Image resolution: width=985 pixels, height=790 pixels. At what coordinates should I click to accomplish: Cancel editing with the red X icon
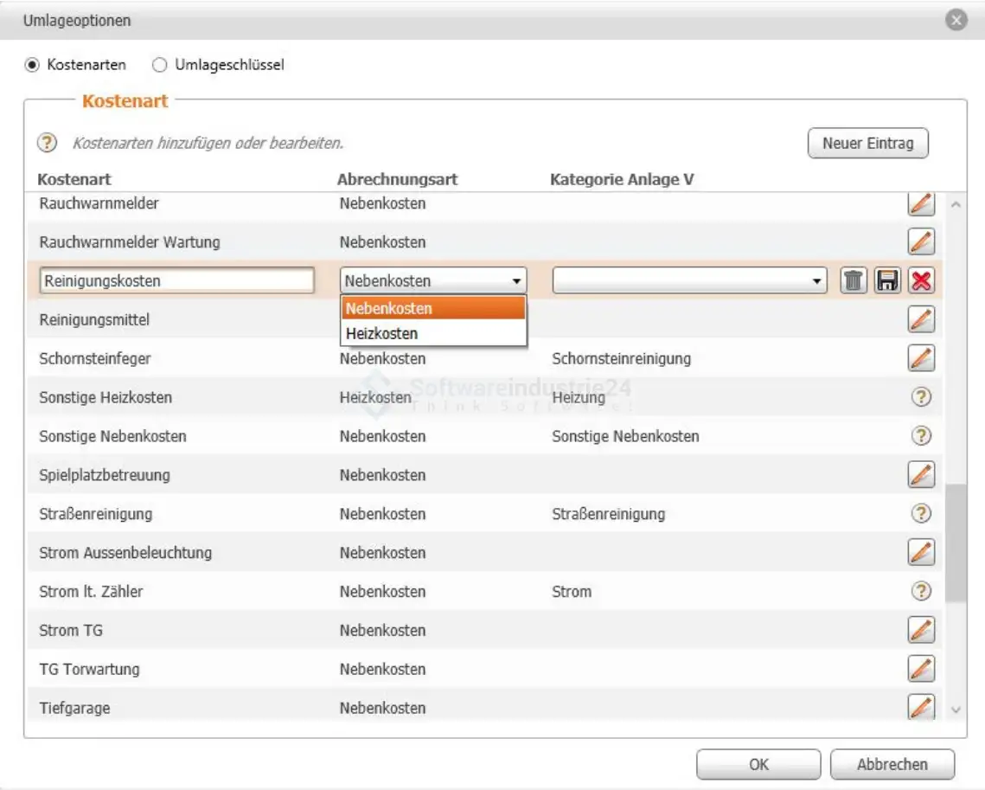(x=921, y=280)
